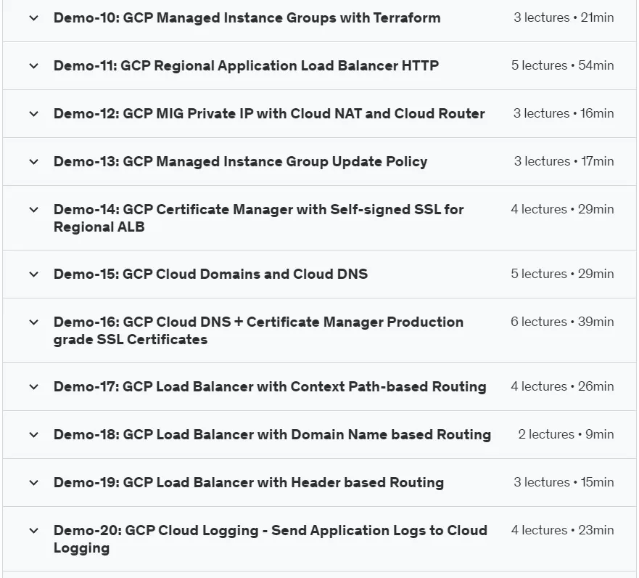Expand Demo-15 section using its chevron
The height and width of the screenshot is (578, 639).
point(34,274)
